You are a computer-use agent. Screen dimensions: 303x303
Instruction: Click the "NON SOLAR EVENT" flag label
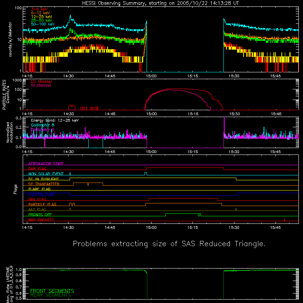click(46, 174)
